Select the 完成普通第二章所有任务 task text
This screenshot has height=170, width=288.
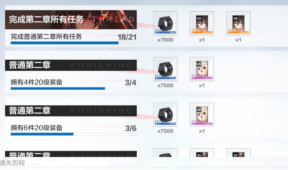pyautogui.click(x=46, y=37)
